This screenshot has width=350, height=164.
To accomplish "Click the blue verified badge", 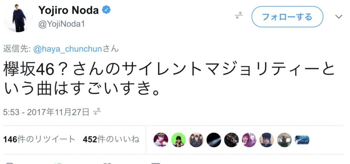I will coord(107,11).
